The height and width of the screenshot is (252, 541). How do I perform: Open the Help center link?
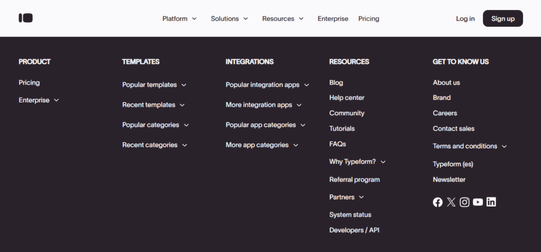click(x=347, y=98)
